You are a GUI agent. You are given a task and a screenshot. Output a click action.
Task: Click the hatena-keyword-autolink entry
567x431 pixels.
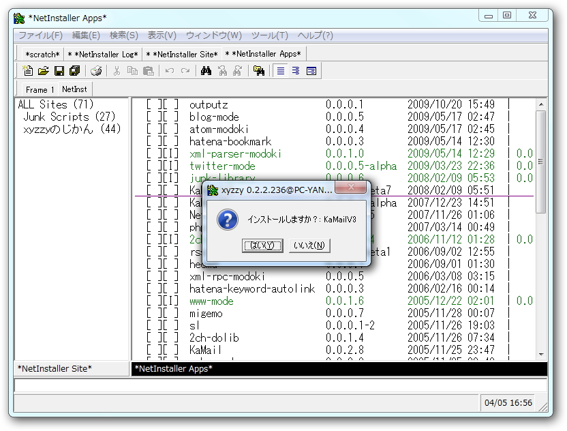point(252,288)
